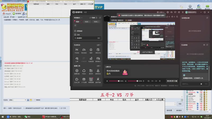Screen dimensions: 212x119
Task: Open the 素材库 material library icon
Action: [x=91, y=72]
